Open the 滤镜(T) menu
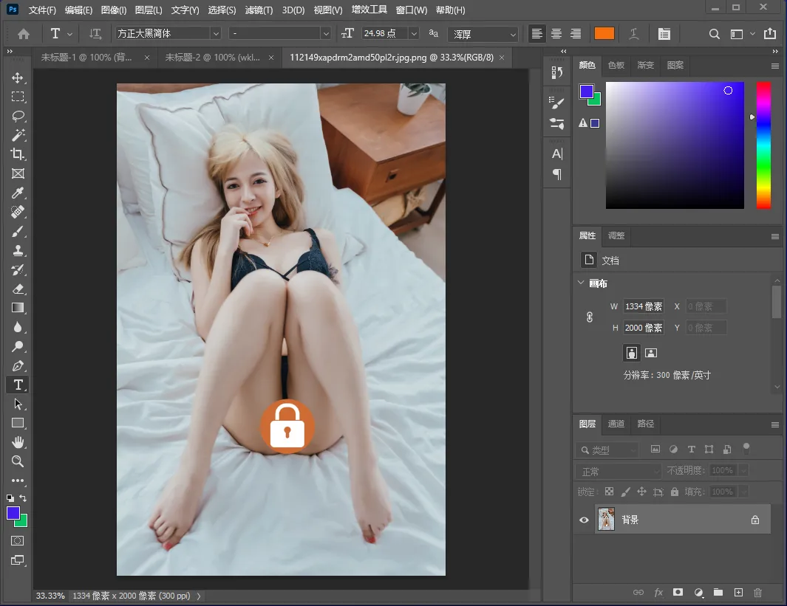787x606 pixels. click(x=259, y=10)
